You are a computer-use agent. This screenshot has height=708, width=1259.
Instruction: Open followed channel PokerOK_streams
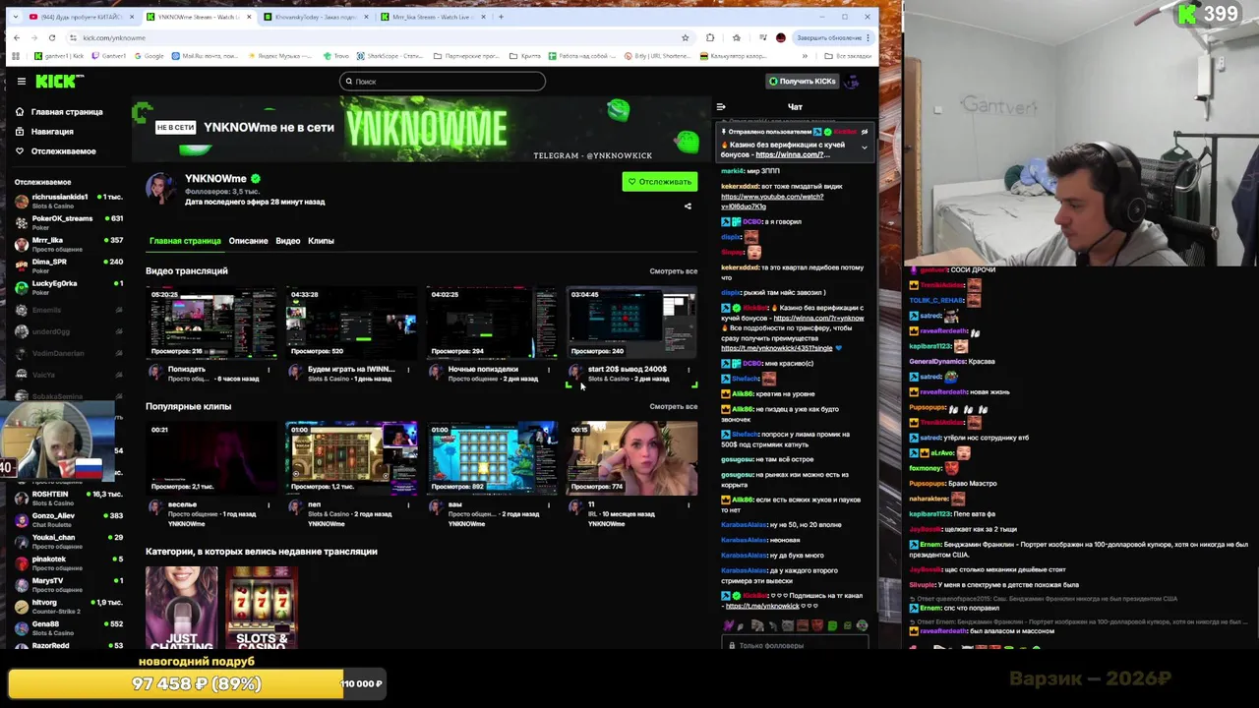(67, 222)
